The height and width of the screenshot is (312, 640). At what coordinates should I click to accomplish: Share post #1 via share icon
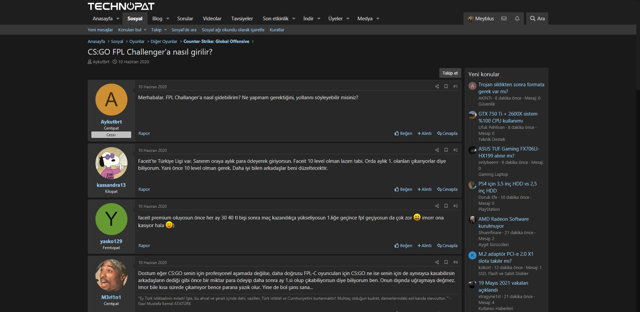tap(437, 87)
